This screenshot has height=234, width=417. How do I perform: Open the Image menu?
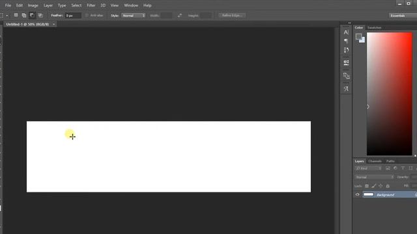33,5
